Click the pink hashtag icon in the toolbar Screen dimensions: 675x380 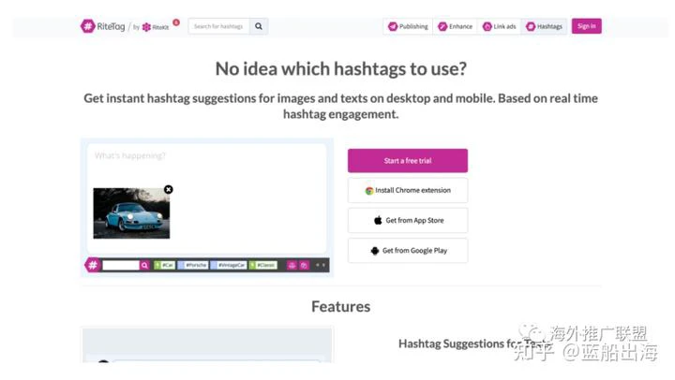click(93, 265)
